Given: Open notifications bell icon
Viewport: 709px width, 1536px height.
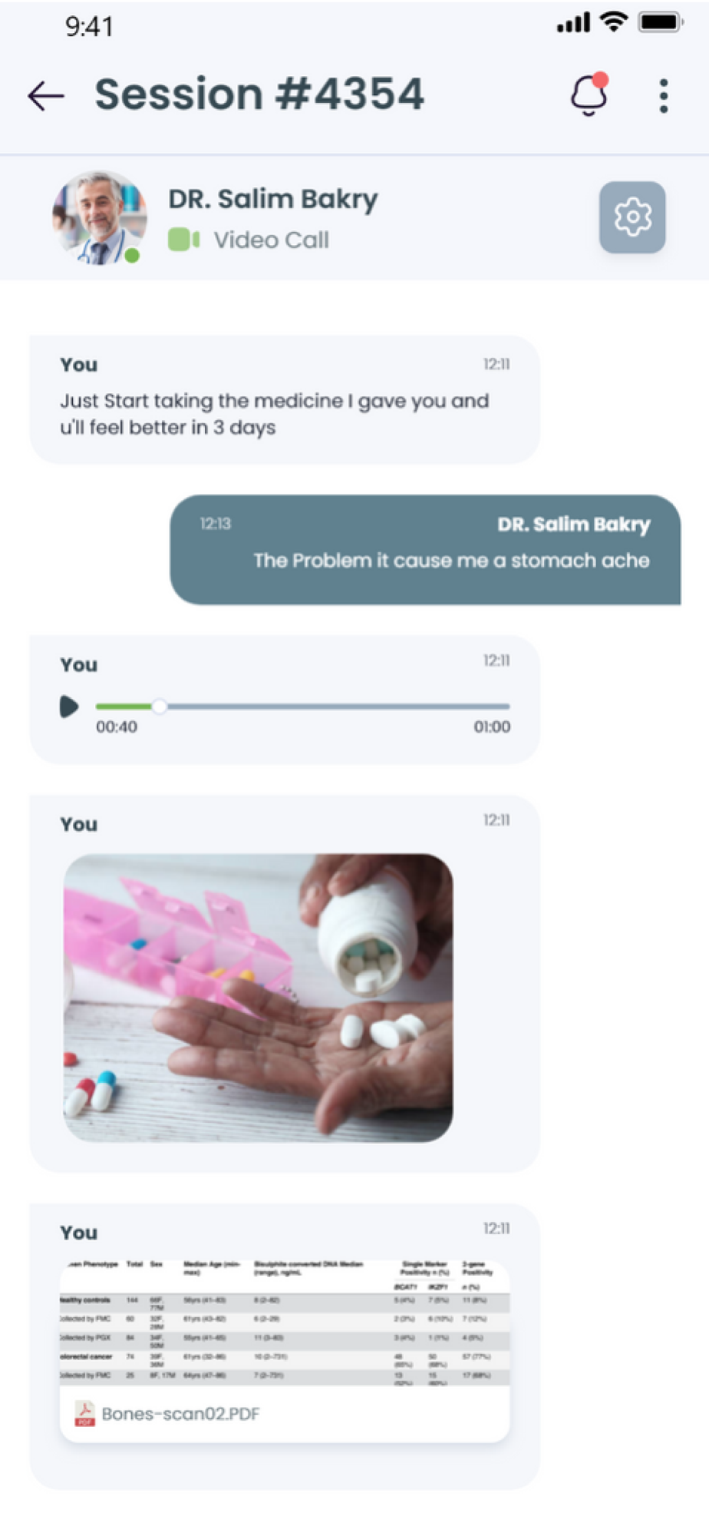Looking at the screenshot, I should [589, 94].
